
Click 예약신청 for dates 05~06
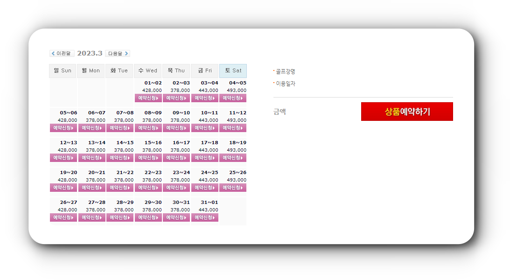[63, 128]
